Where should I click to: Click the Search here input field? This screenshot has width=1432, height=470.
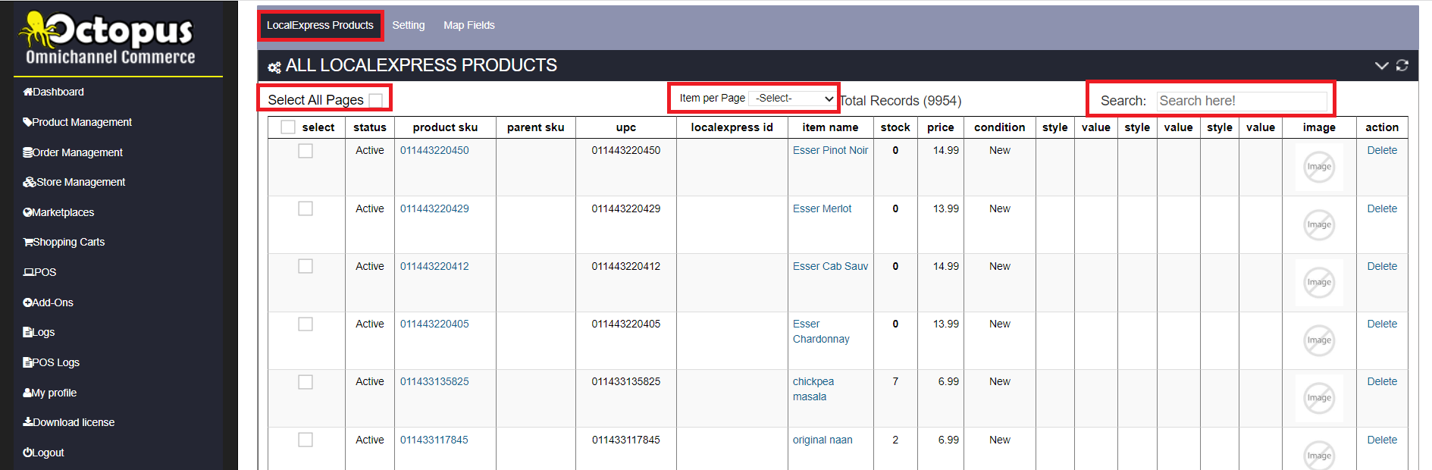[1242, 101]
